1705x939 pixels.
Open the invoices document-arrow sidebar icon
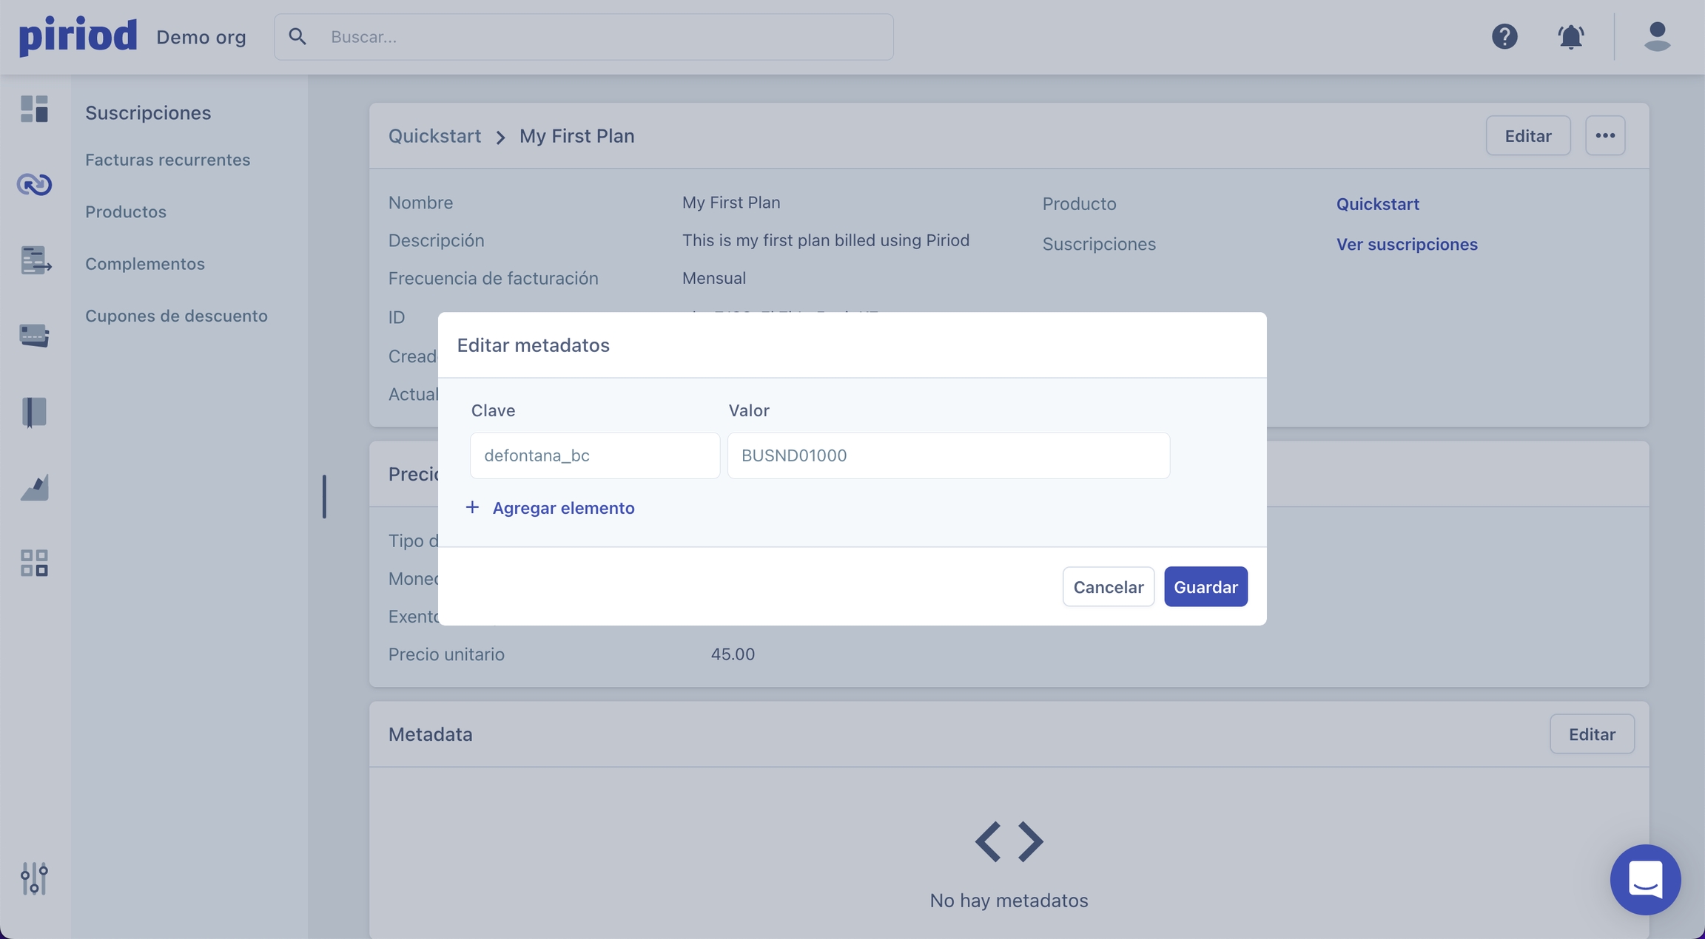35,260
